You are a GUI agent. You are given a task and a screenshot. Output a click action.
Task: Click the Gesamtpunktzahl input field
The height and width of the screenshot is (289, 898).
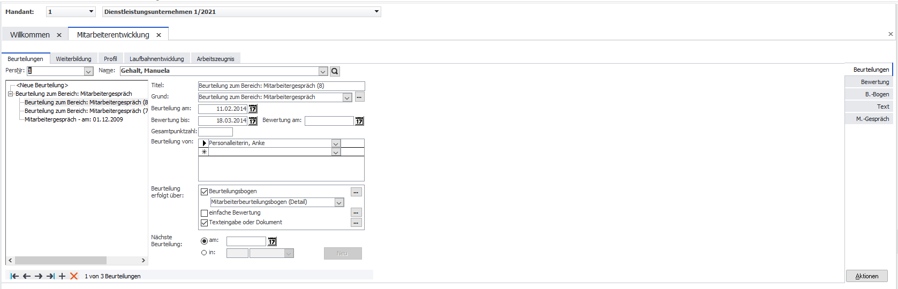[215, 132]
